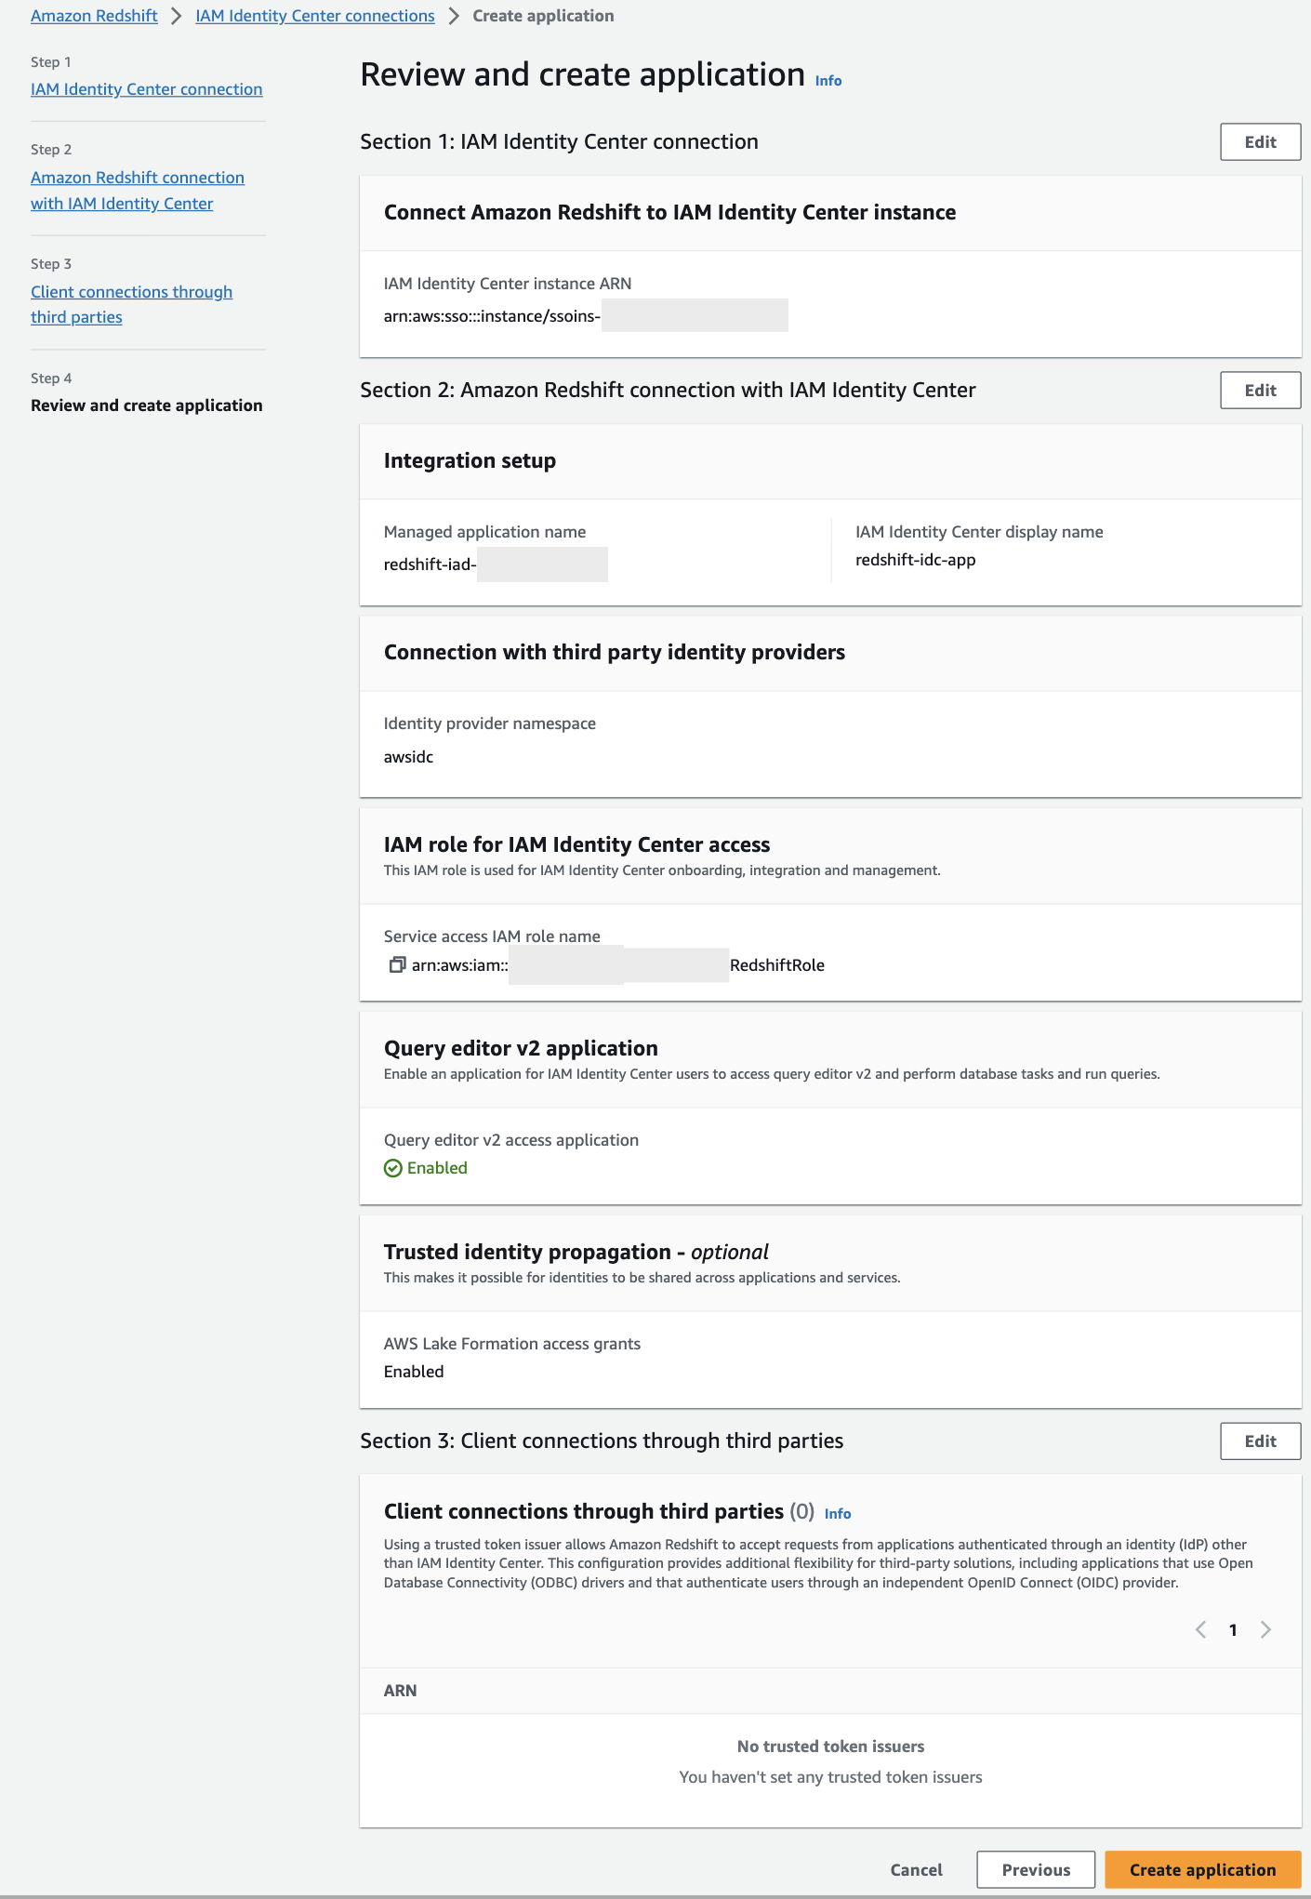This screenshot has width=1311, height=1899.
Task: Go to next page of token issuers
Action: (x=1265, y=1629)
